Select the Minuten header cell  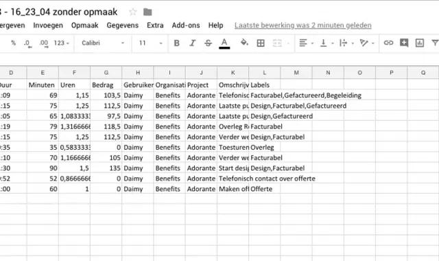43,84
